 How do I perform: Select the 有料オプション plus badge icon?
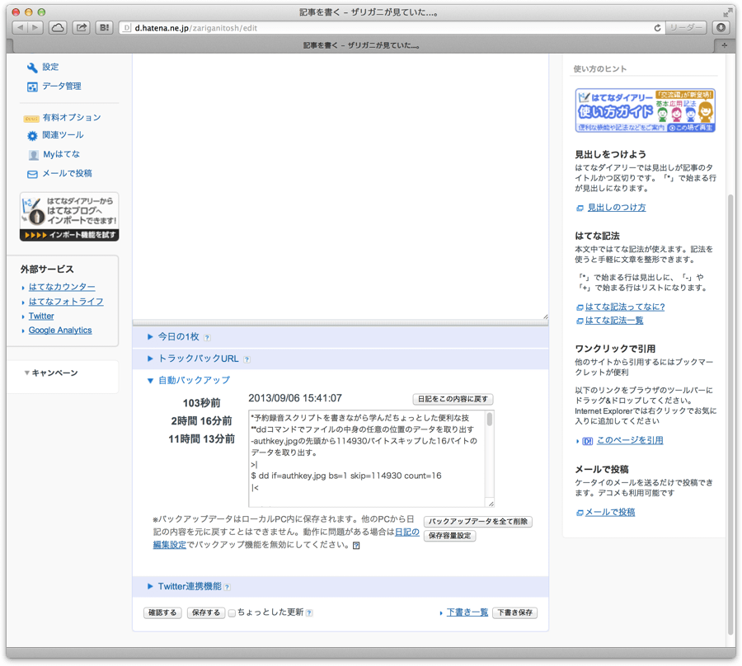click(x=31, y=117)
